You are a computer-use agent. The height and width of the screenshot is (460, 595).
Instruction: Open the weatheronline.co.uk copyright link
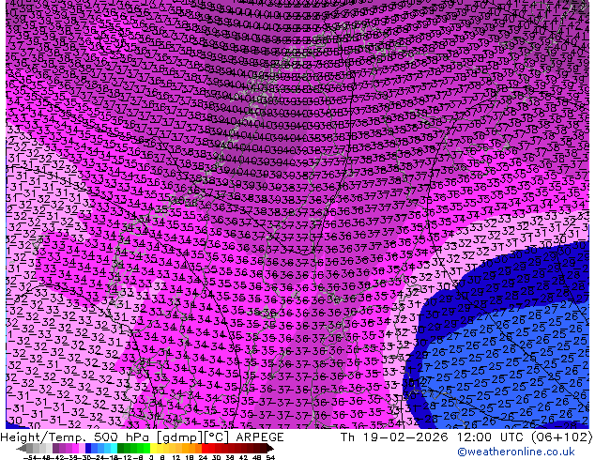pyautogui.click(x=516, y=452)
